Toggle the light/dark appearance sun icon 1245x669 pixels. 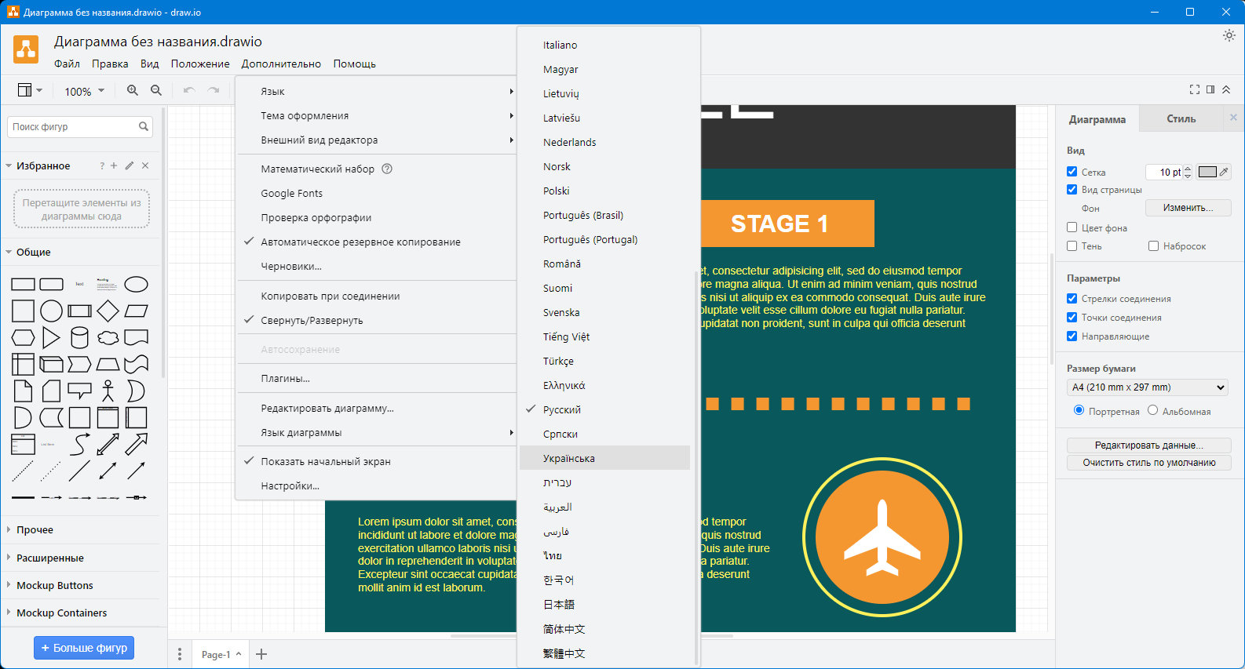click(1229, 35)
